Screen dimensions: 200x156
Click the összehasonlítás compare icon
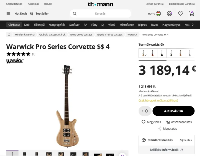pyautogui.click(x=168, y=122)
